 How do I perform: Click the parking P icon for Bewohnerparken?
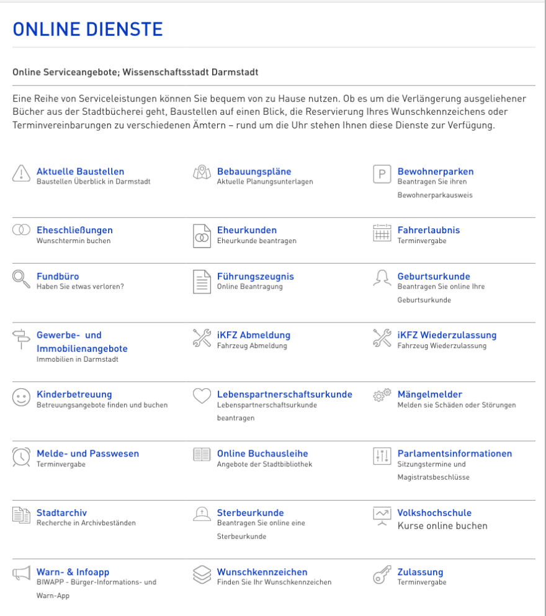[x=382, y=174]
